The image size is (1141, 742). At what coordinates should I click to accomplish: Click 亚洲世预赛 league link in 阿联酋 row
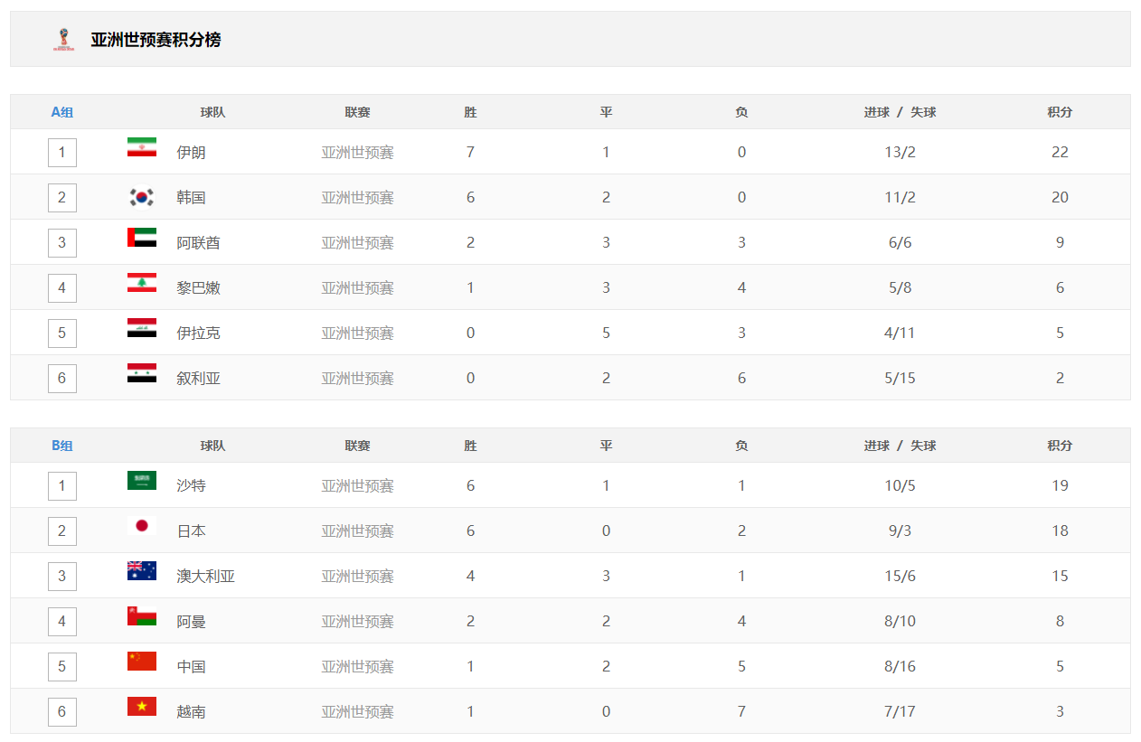(358, 242)
